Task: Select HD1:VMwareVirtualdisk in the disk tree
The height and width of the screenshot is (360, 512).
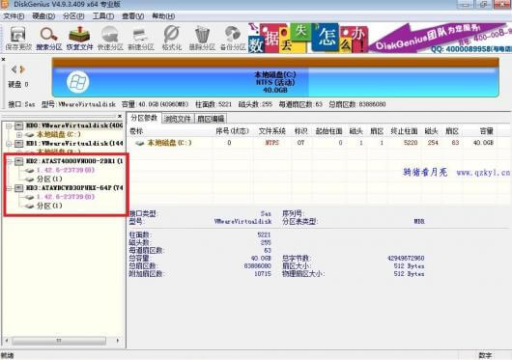Action: pyautogui.click(x=74, y=143)
